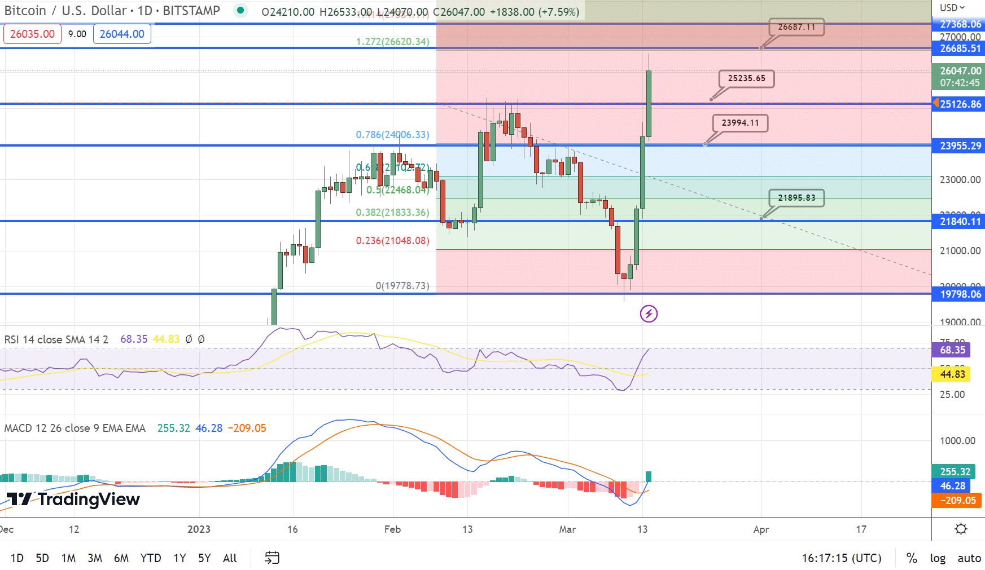Select the 5Y time range
Screen dimensions: 985x570
[x=204, y=558]
